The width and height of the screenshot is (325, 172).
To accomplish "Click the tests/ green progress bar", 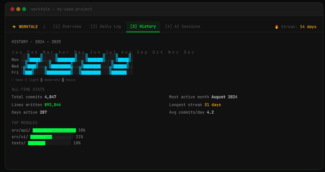I will tap(37, 143).
